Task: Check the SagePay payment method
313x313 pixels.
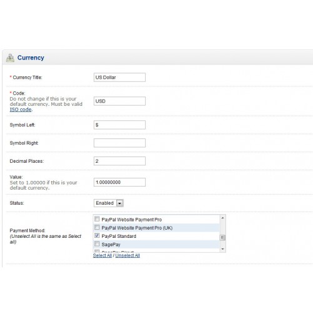Action: tap(97, 244)
